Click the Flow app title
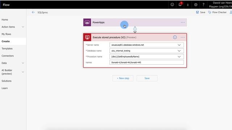The width and height of the screenshot is (232, 130). (x=6, y=5)
